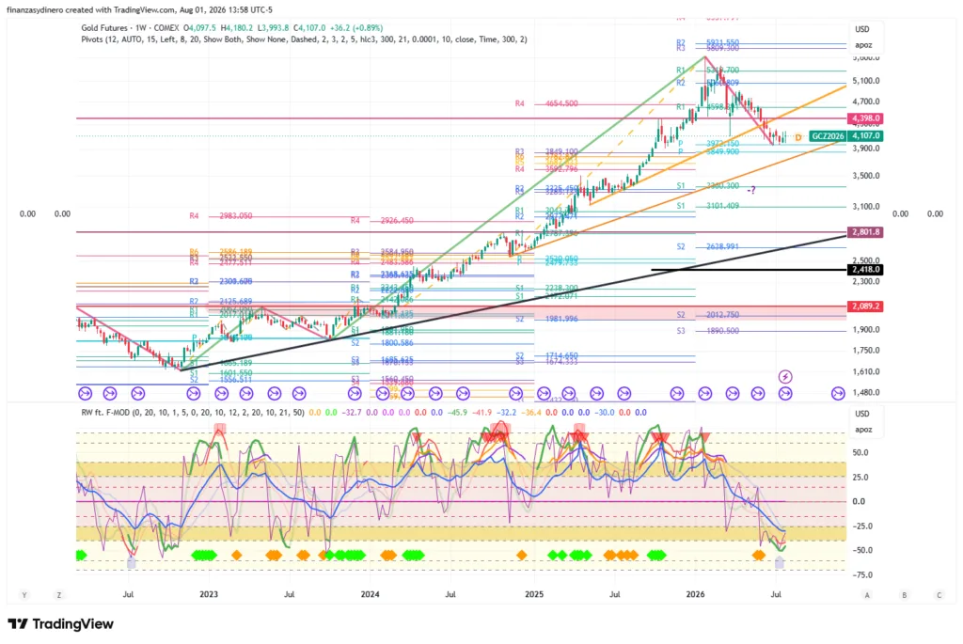Click the purple -? text annotation

[x=751, y=190]
